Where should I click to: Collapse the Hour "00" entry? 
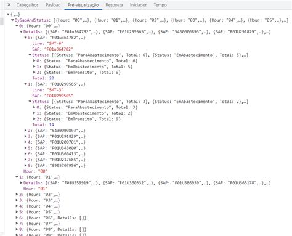coord(17,26)
